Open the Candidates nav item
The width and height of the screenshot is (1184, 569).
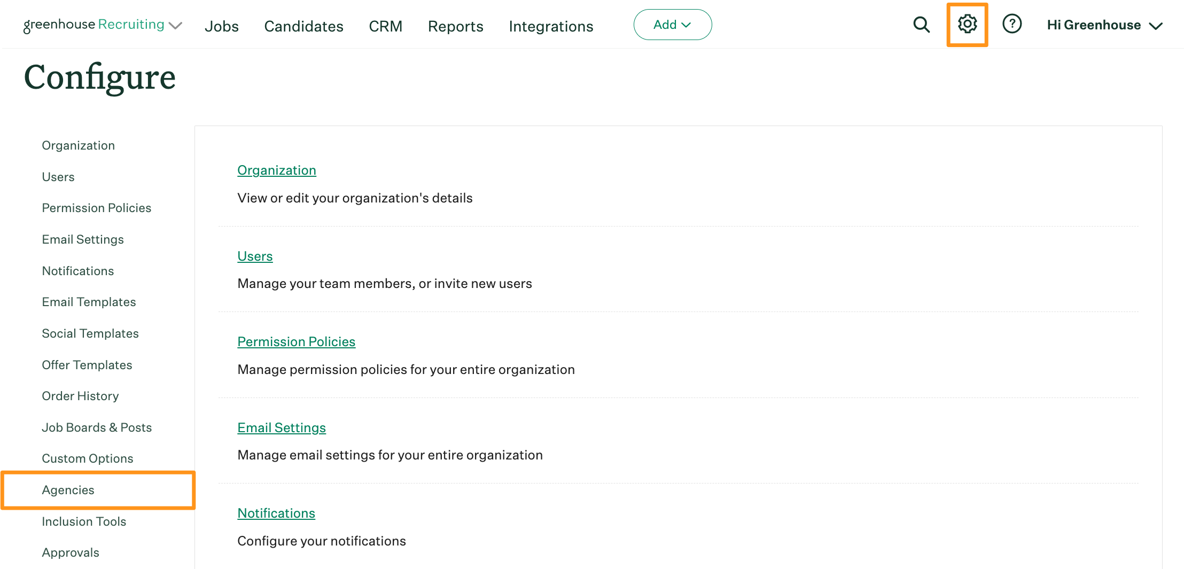(303, 26)
